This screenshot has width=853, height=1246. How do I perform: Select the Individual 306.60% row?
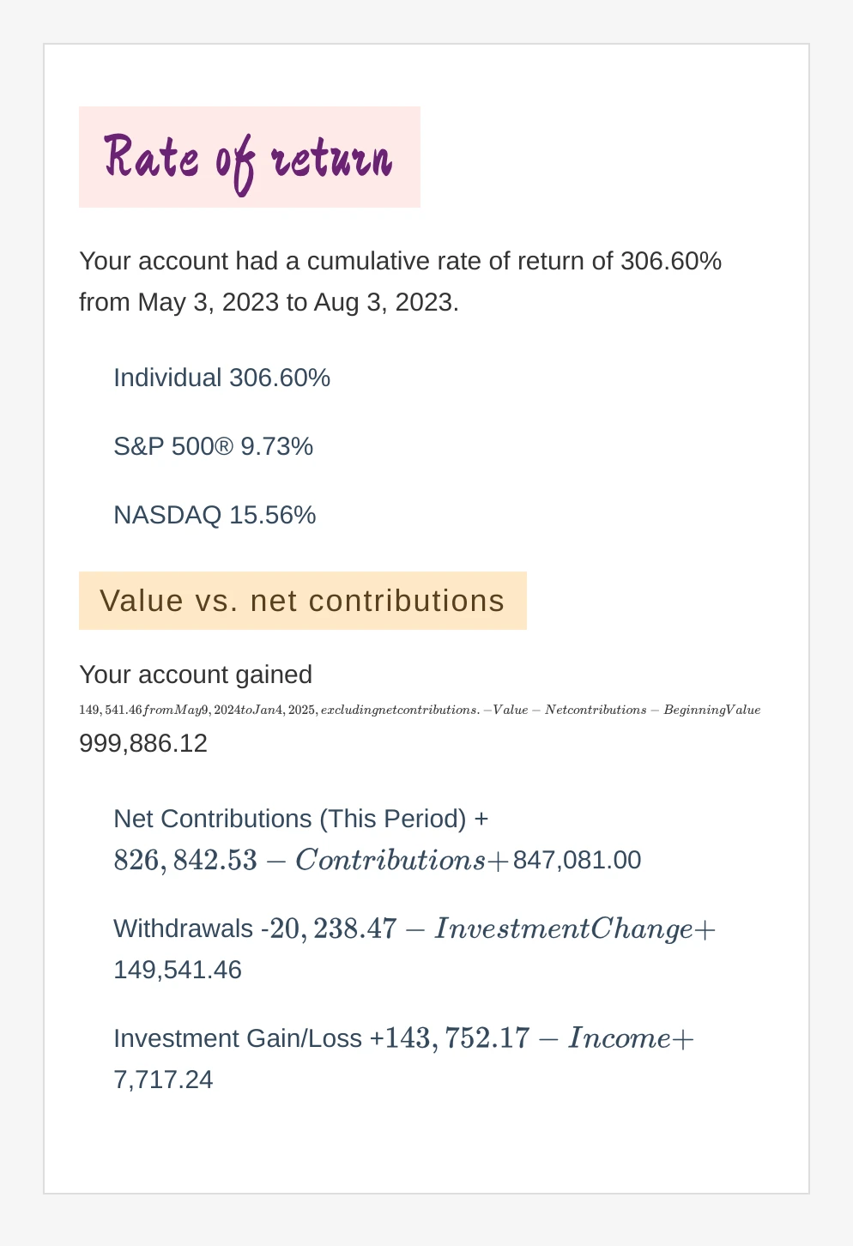pyautogui.click(x=221, y=378)
